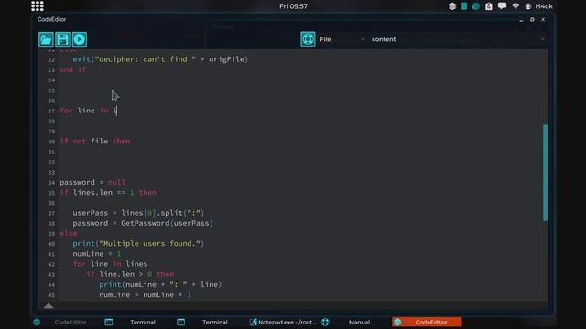This screenshot has height=329, width=586.
Task: Click 'if line.len > 0 then' line
Action: point(130,274)
